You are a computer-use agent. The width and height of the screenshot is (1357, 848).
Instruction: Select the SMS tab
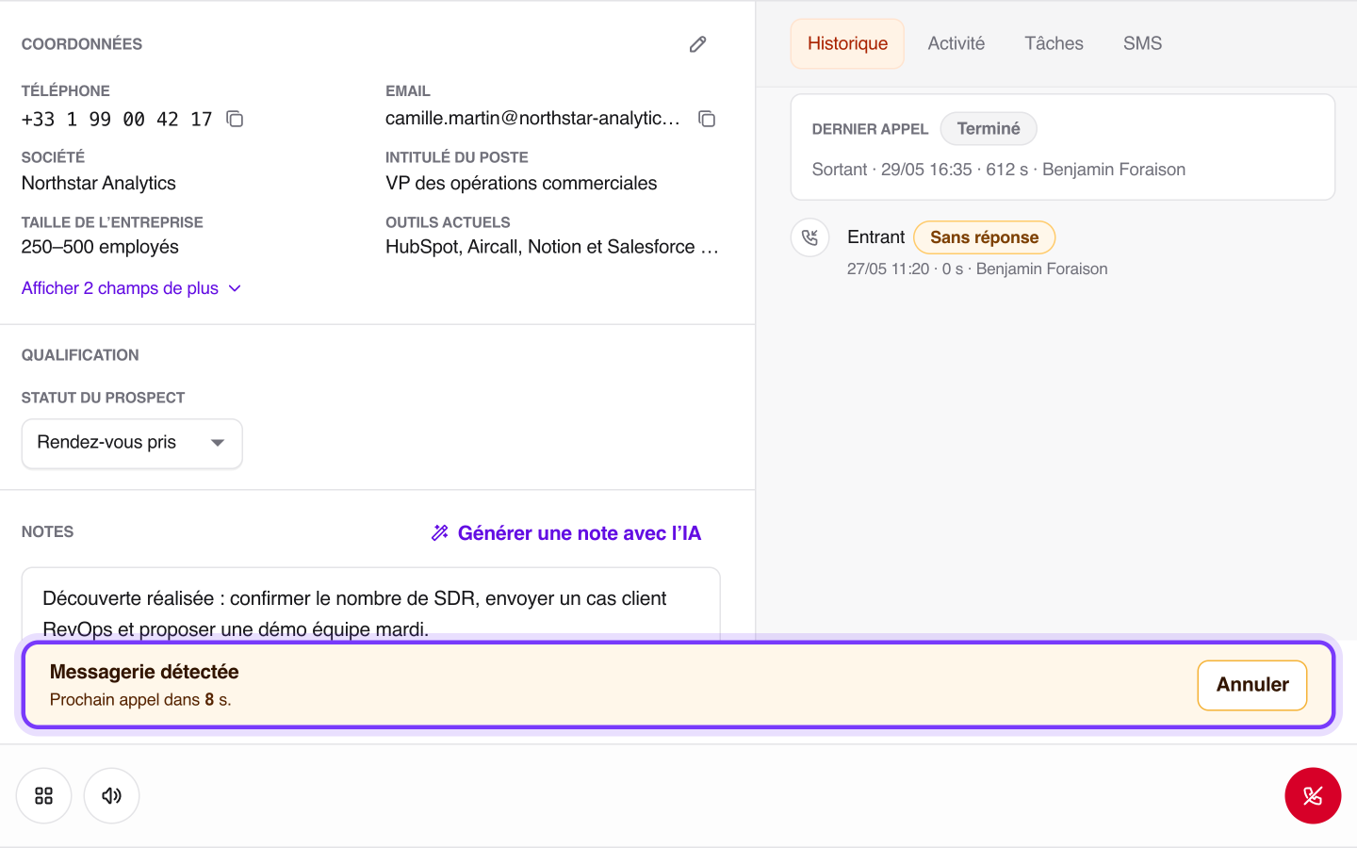tap(1142, 43)
